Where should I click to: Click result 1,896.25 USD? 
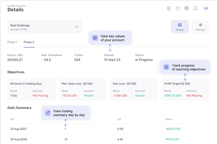(173, 96)
